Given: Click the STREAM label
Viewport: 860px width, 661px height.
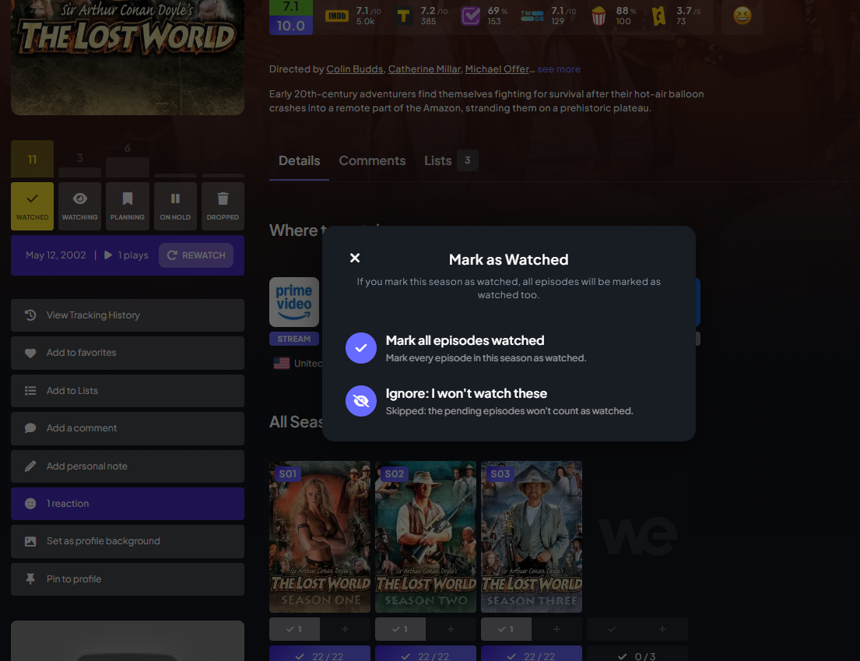Looking at the screenshot, I should [x=294, y=339].
